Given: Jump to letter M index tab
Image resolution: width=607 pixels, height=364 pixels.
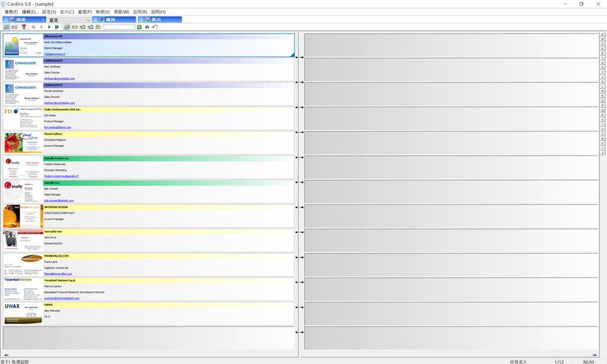Looking at the screenshot, I should pos(602,91).
